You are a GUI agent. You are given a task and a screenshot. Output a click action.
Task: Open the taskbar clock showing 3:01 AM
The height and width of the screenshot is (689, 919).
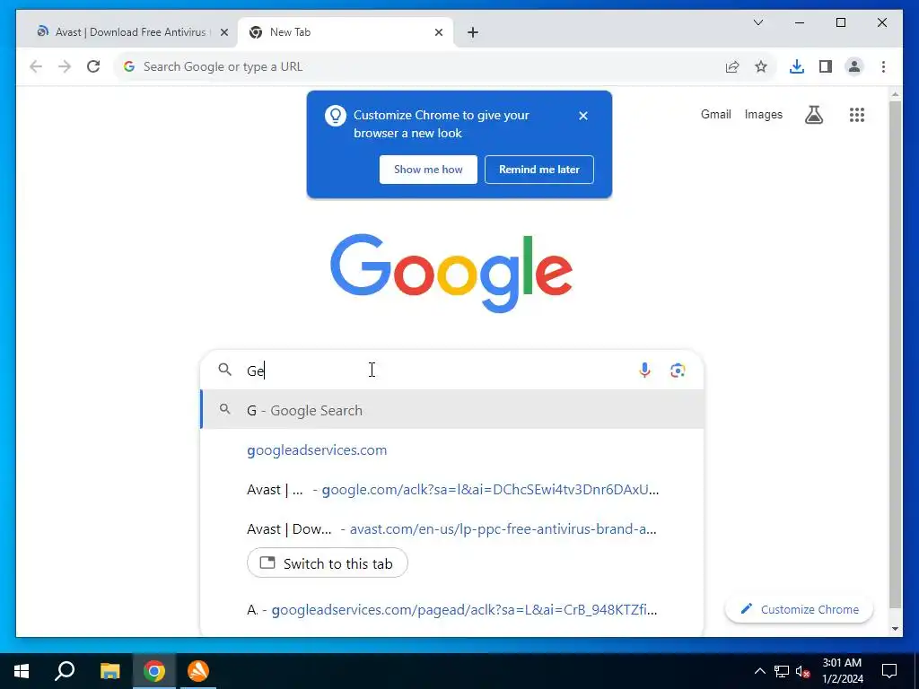coord(842,671)
